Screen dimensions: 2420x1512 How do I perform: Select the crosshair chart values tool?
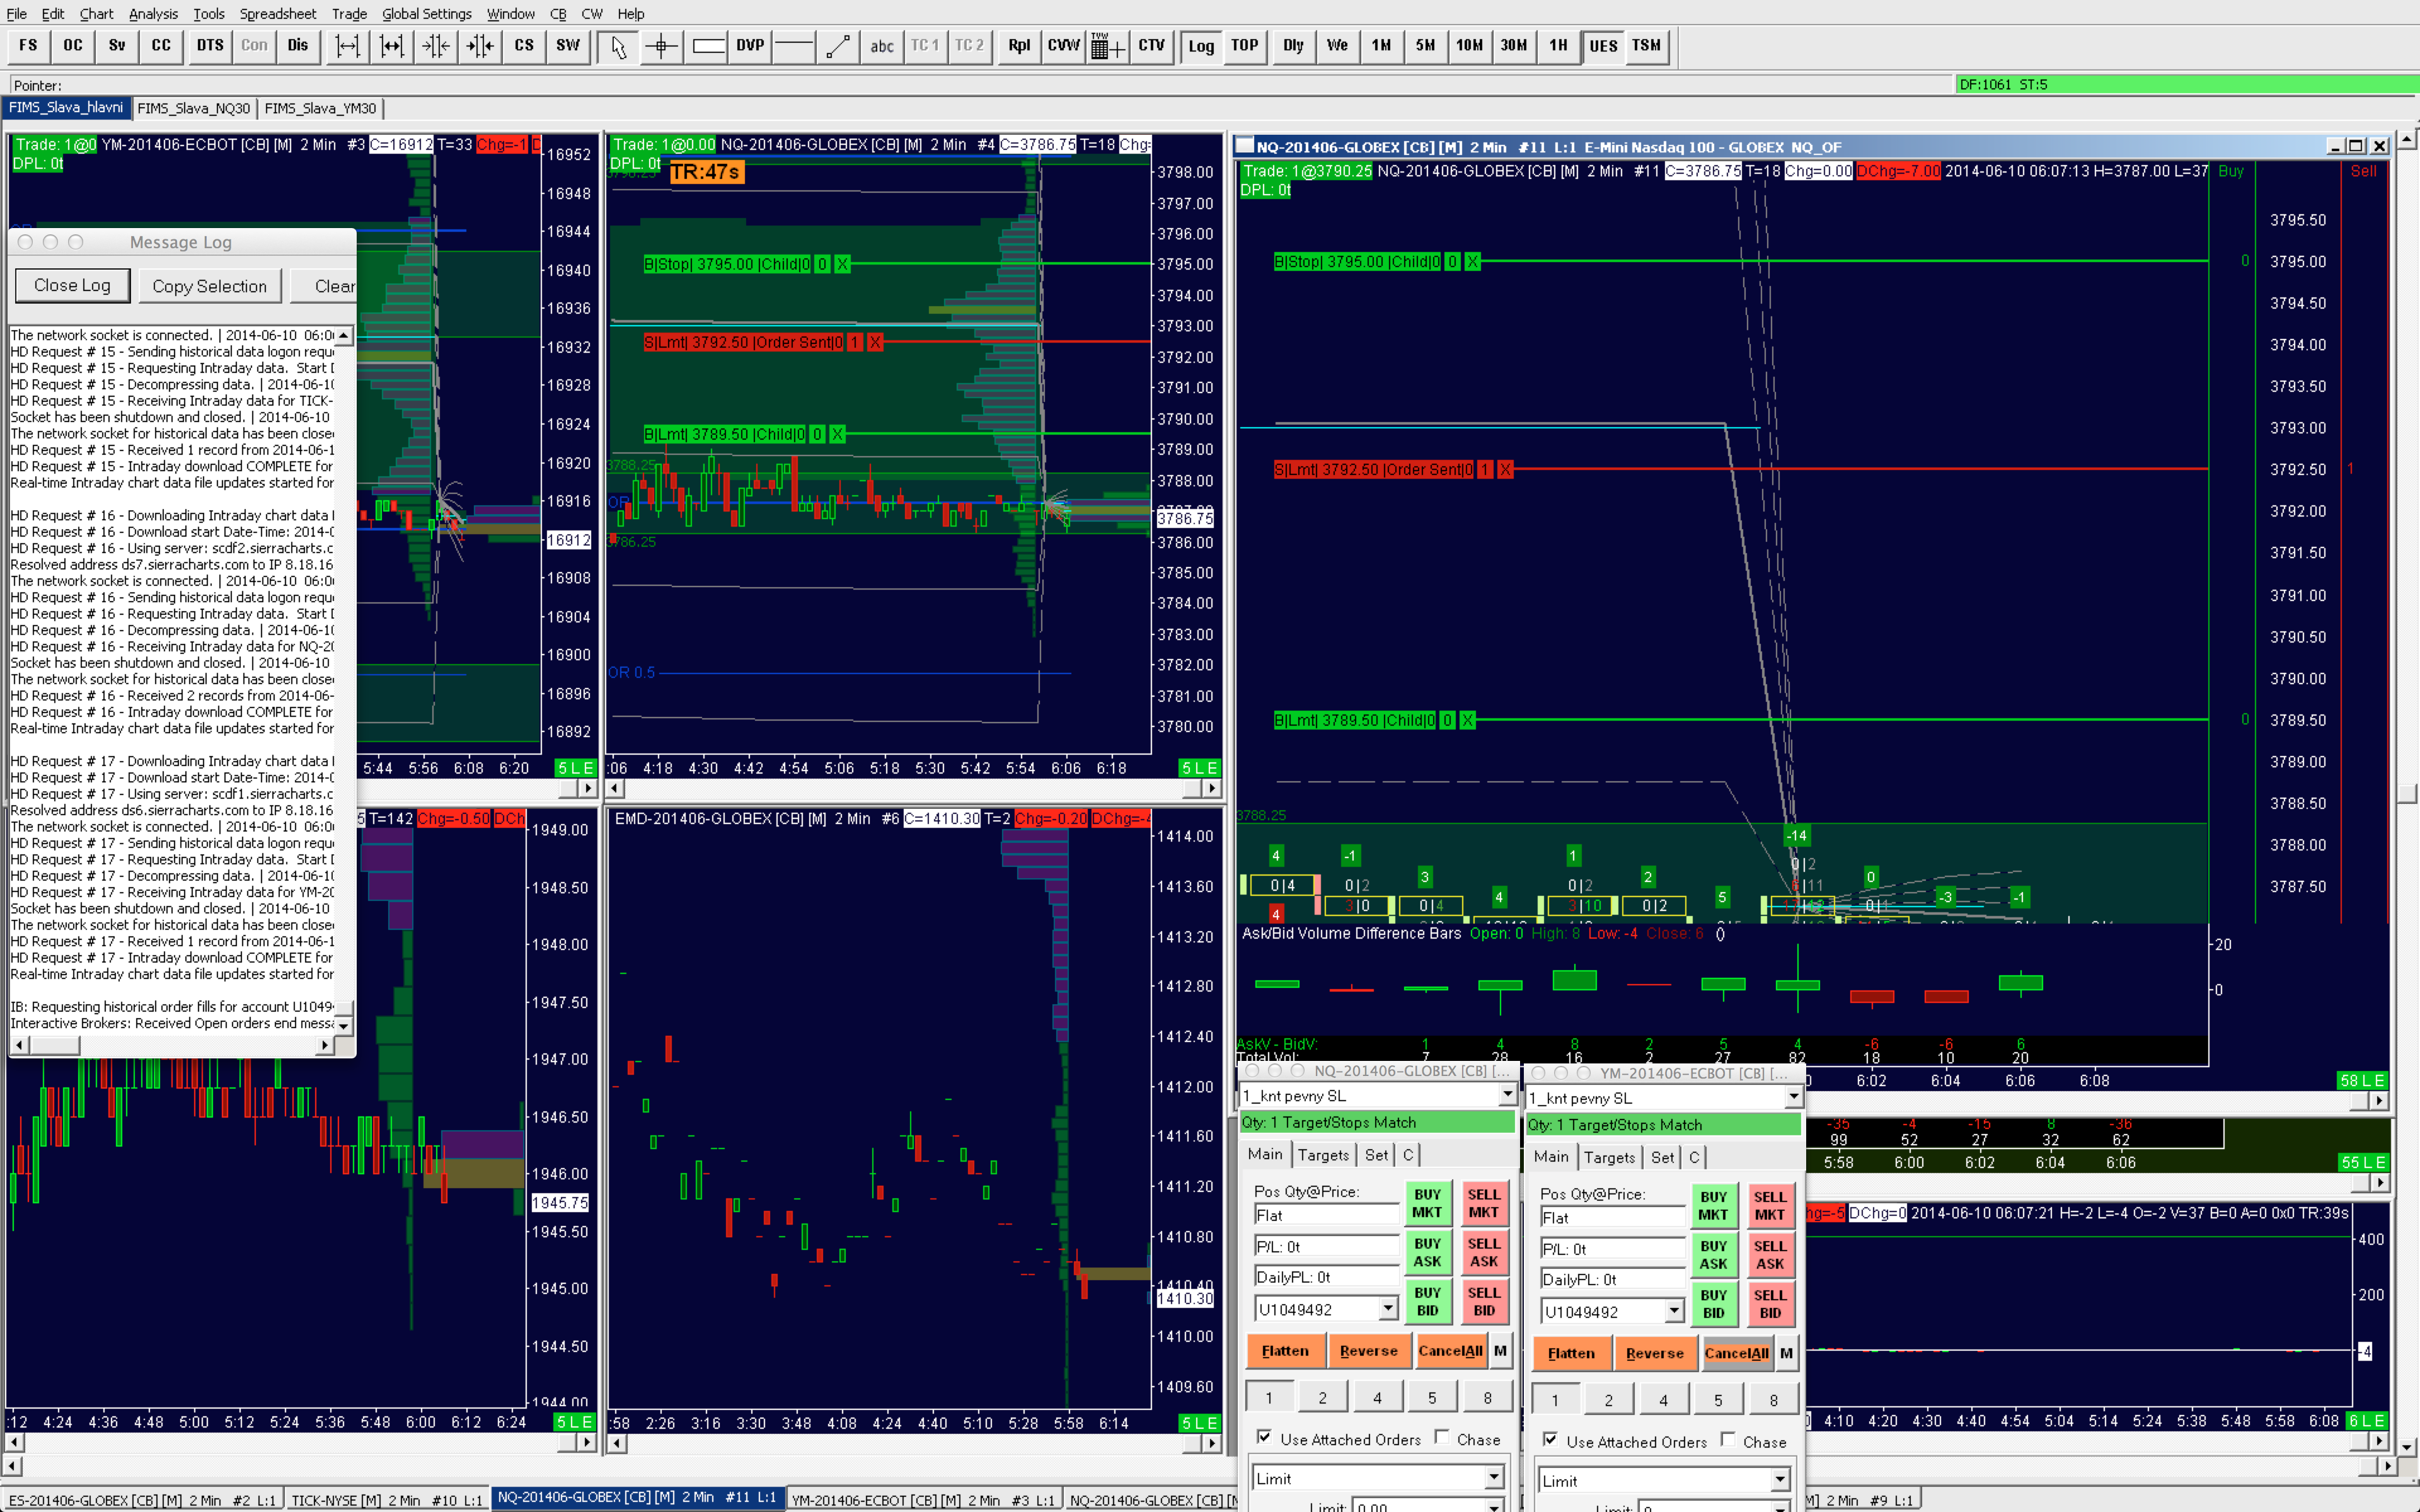pyautogui.click(x=661, y=46)
